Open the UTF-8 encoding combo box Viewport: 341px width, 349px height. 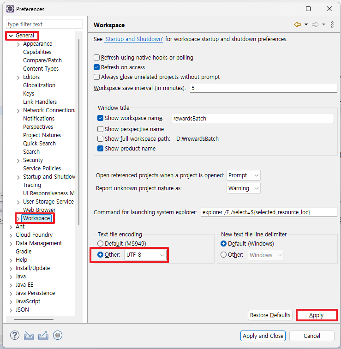coord(145,255)
